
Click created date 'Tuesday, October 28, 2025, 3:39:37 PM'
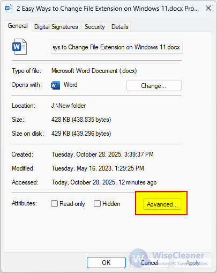click(102, 154)
